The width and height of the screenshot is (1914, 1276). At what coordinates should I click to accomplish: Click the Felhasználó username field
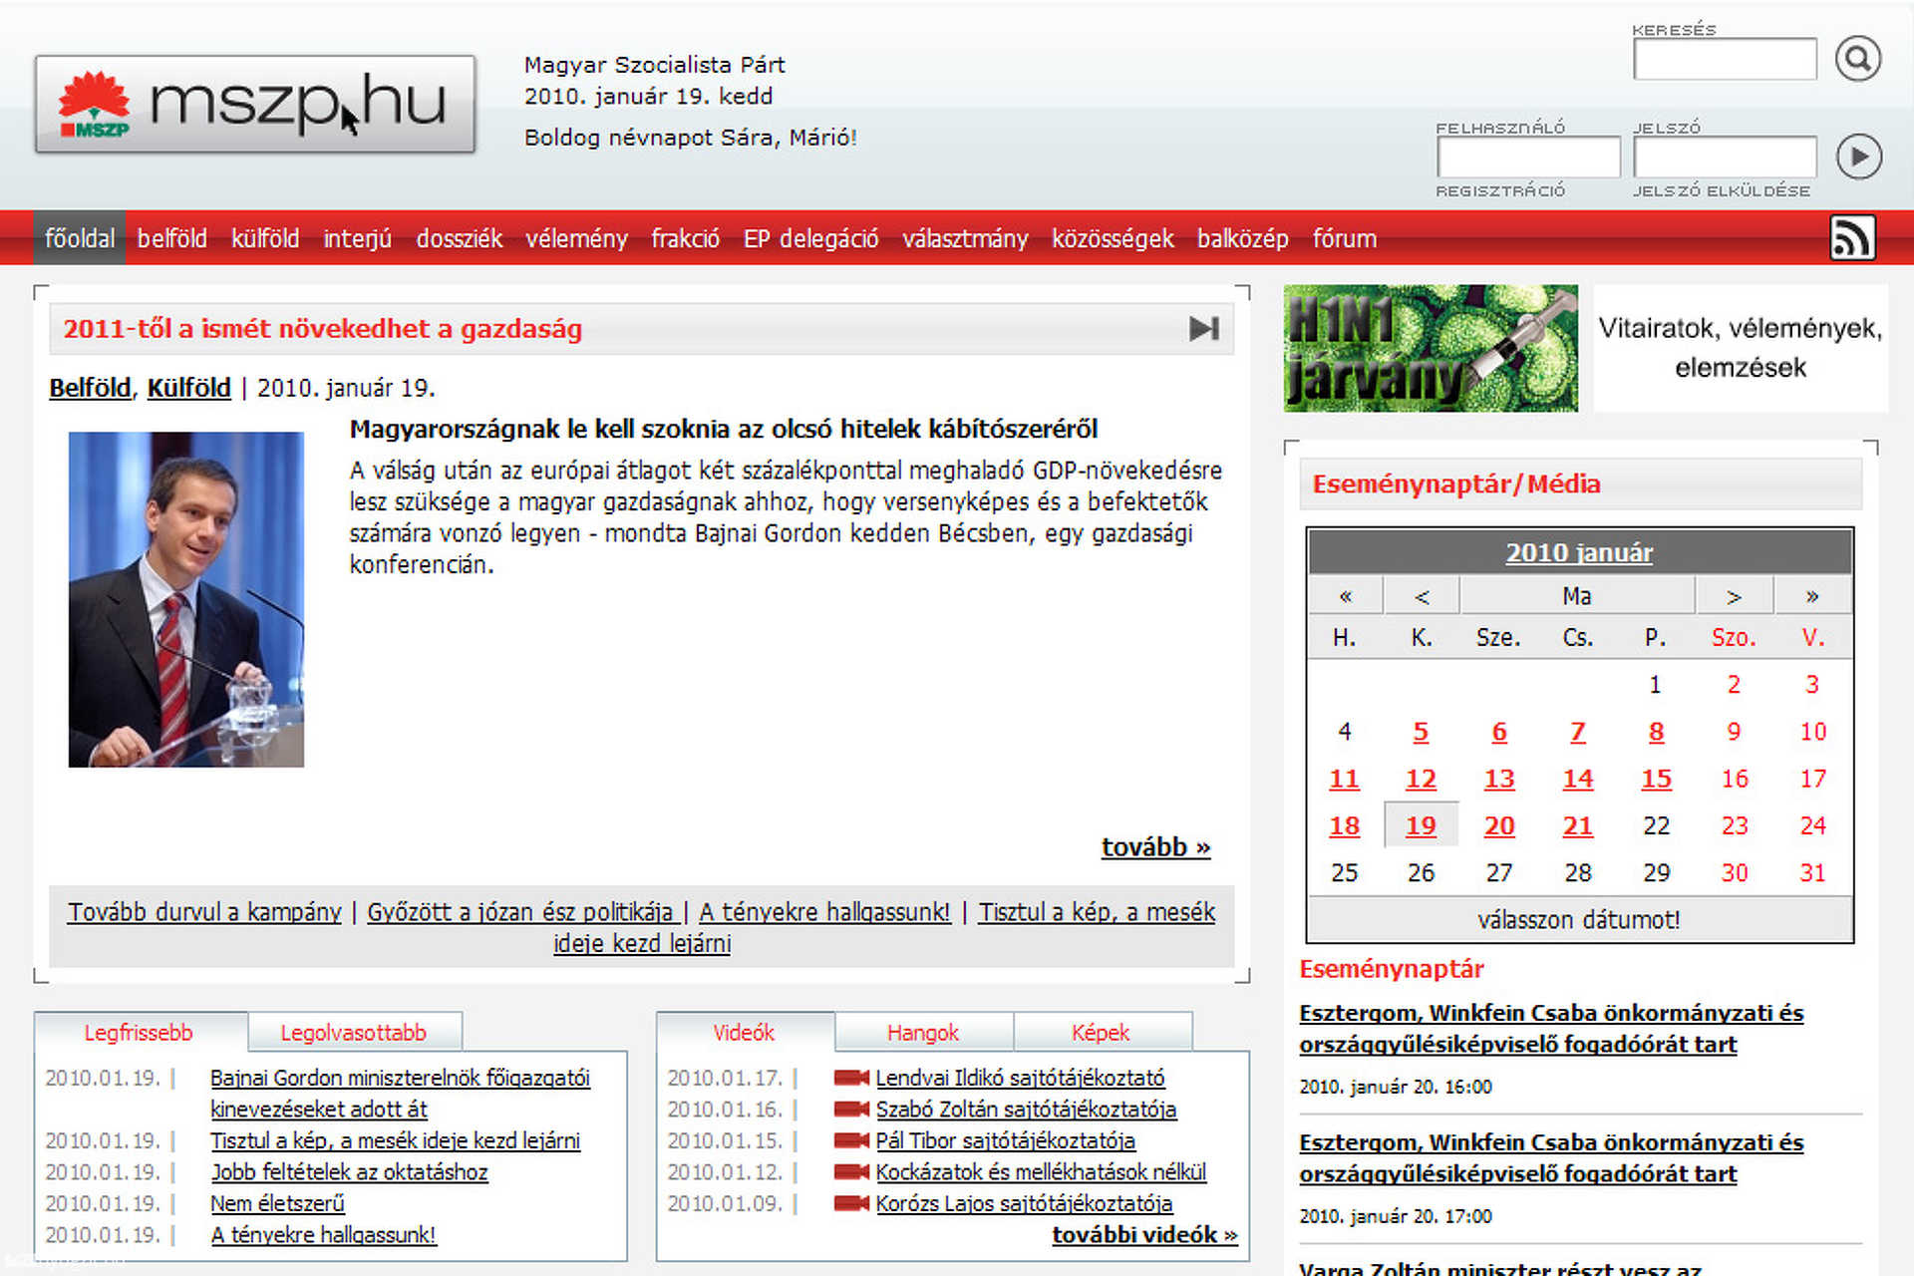1528,157
